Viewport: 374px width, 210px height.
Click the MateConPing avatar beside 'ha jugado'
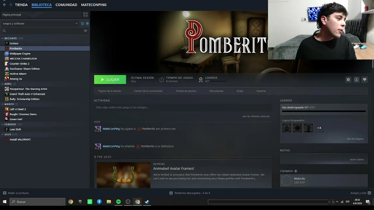tap(98, 129)
